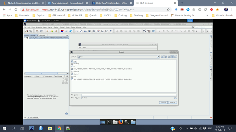Open File Explorer from Windows taskbar
The width and height of the screenshot is (236, 132).
click(50, 128)
